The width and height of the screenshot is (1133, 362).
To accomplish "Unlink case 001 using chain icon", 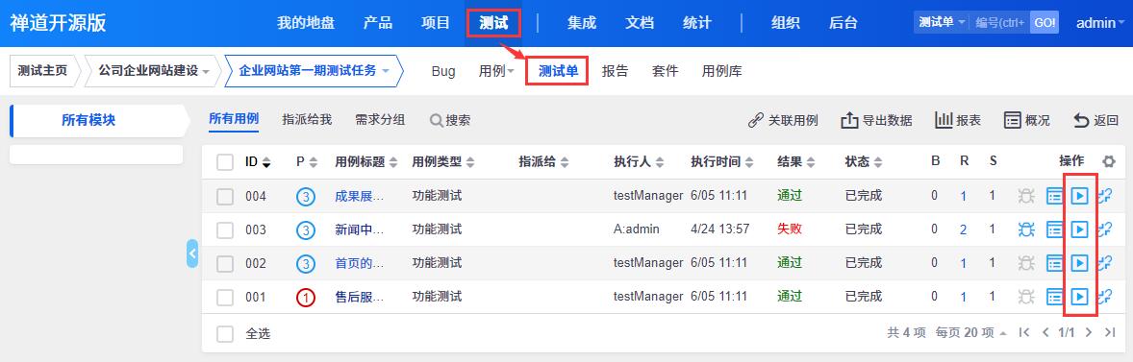I will point(1104,297).
